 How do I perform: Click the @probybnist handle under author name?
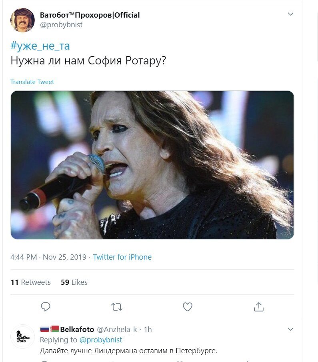tap(61, 25)
